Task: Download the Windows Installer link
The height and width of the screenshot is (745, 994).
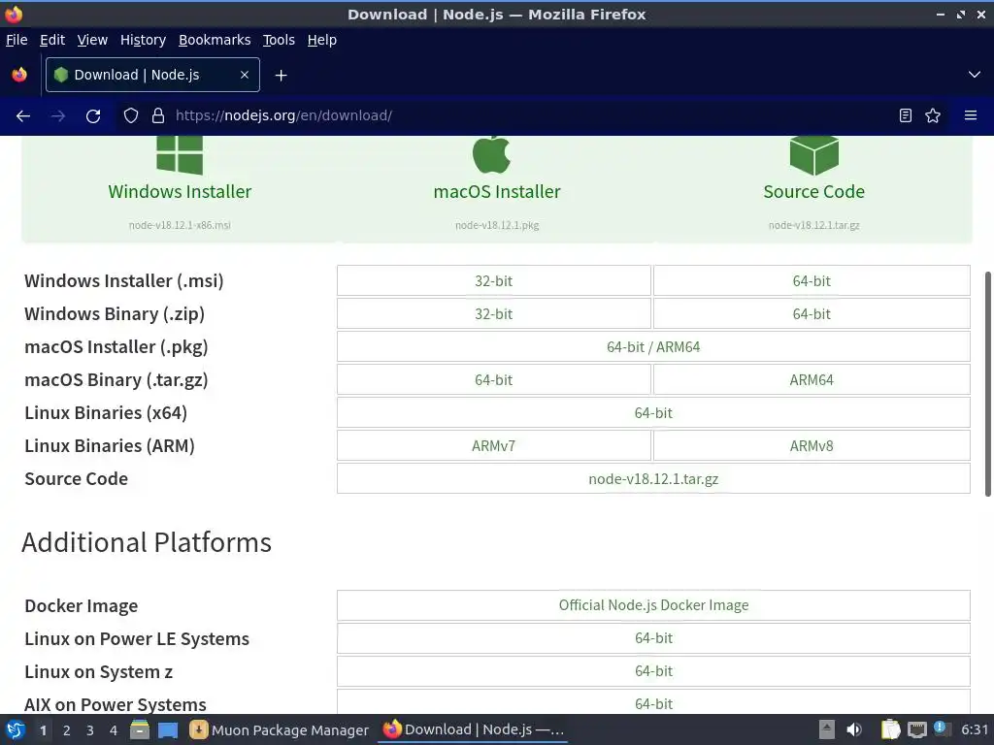Action: point(180,191)
